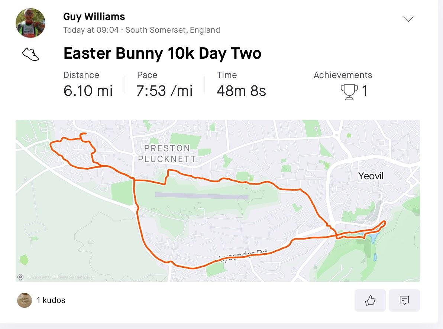Click the 1 kudos text
Viewport: 443px width, 329px height.
pyautogui.click(x=51, y=300)
